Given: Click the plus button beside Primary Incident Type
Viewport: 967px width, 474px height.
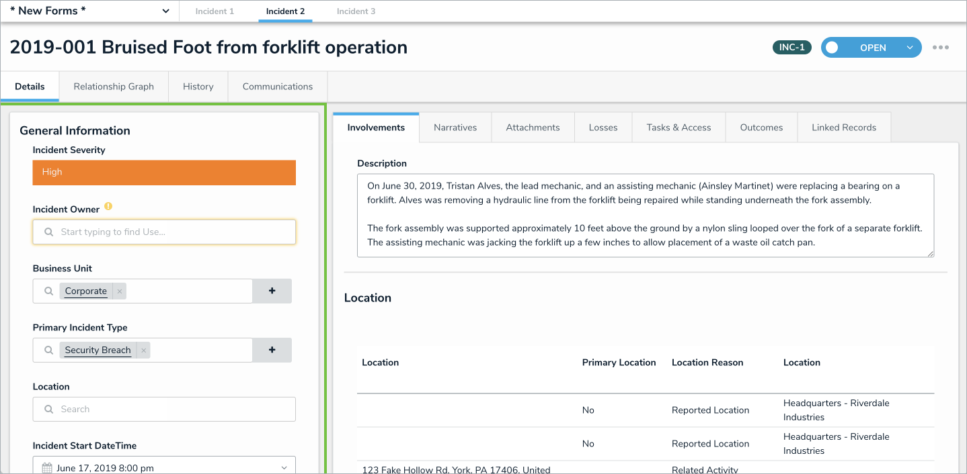Looking at the screenshot, I should point(272,350).
